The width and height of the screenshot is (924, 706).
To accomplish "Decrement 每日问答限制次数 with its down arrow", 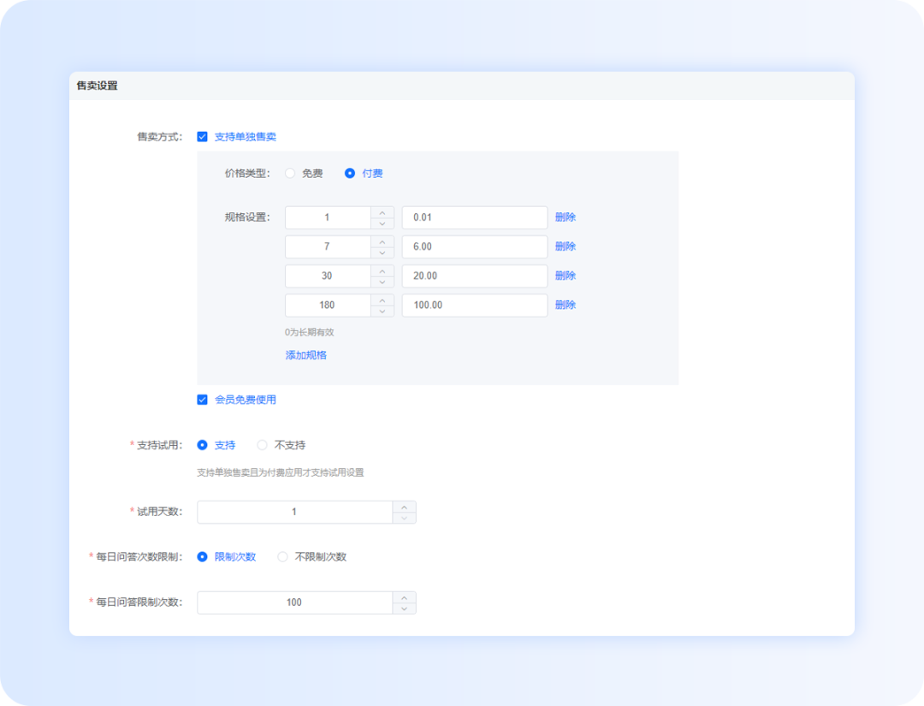I will (x=404, y=608).
